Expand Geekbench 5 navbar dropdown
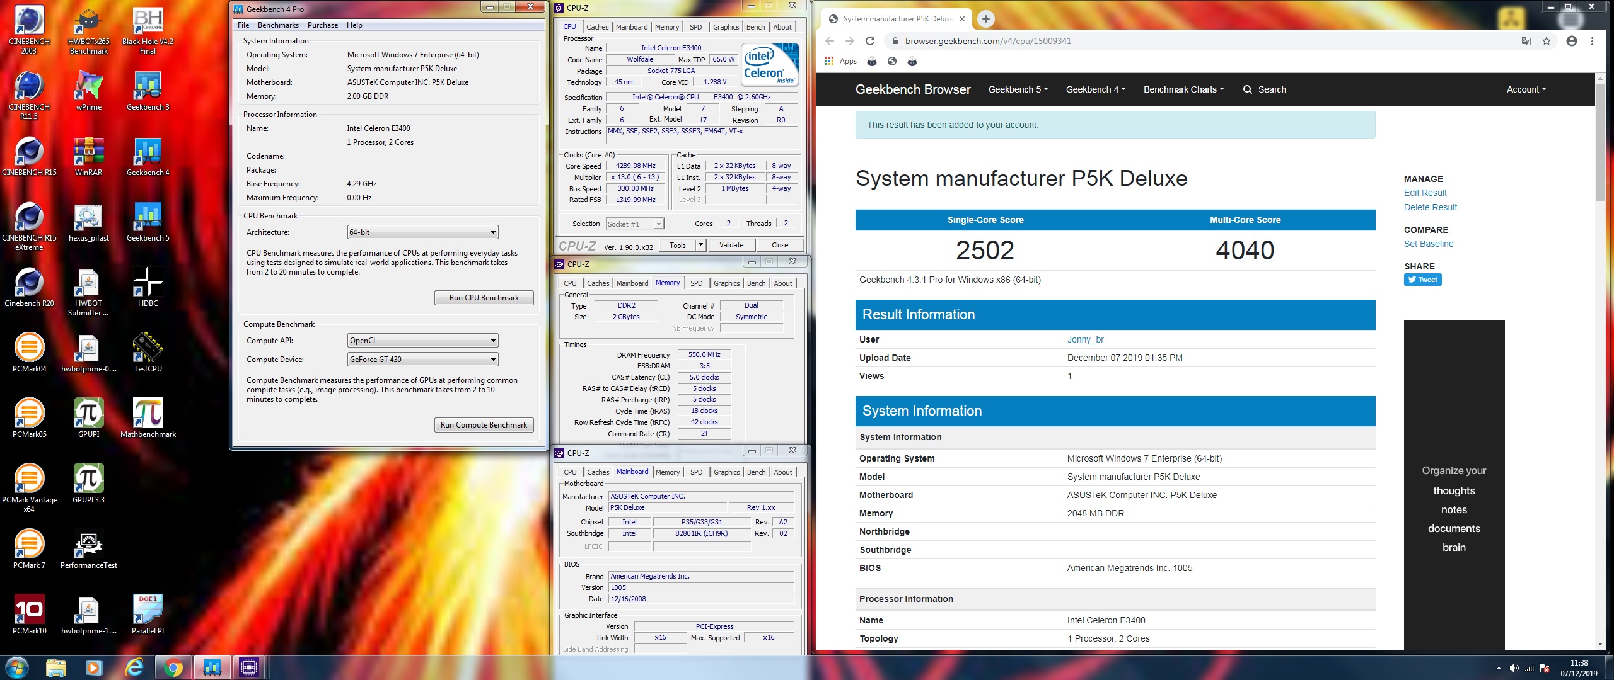Screen dimensions: 1614x680 1018,89
